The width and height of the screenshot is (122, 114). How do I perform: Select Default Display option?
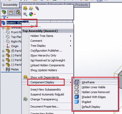tap(95, 107)
